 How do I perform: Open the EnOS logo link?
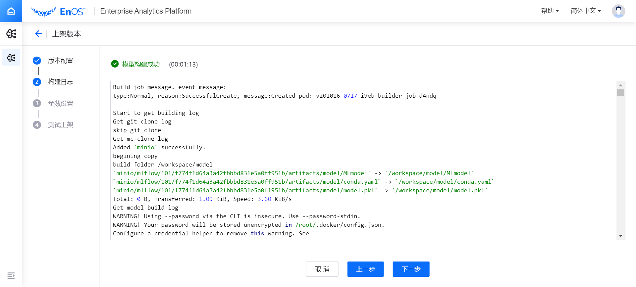[x=58, y=11]
